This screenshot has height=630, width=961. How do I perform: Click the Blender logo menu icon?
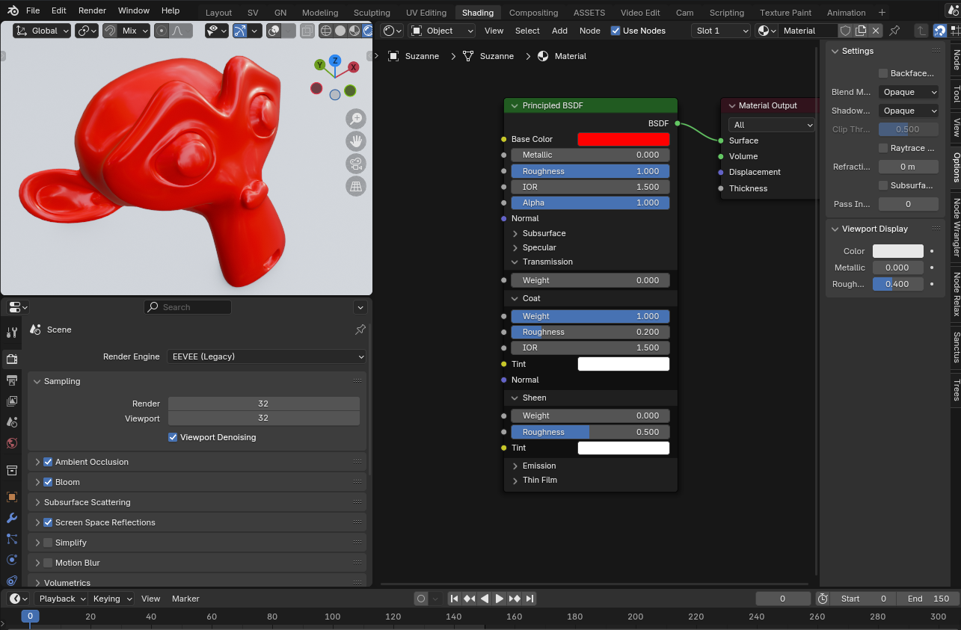pyautogui.click(x=13, y=10)
